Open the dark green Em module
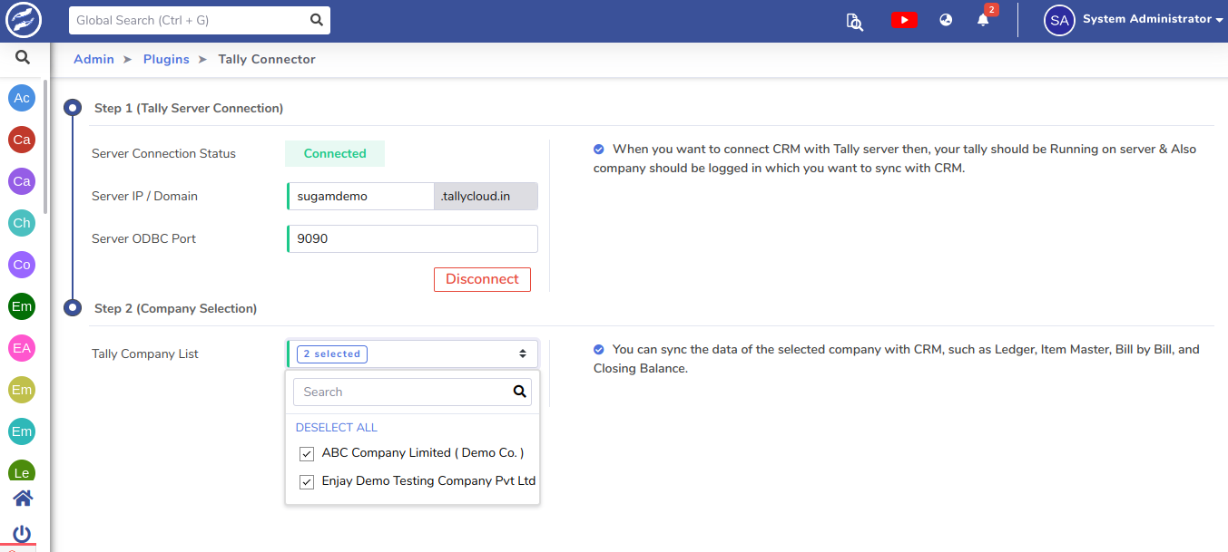This screenshot has width=1228, height=552. [x=22, y=306]
